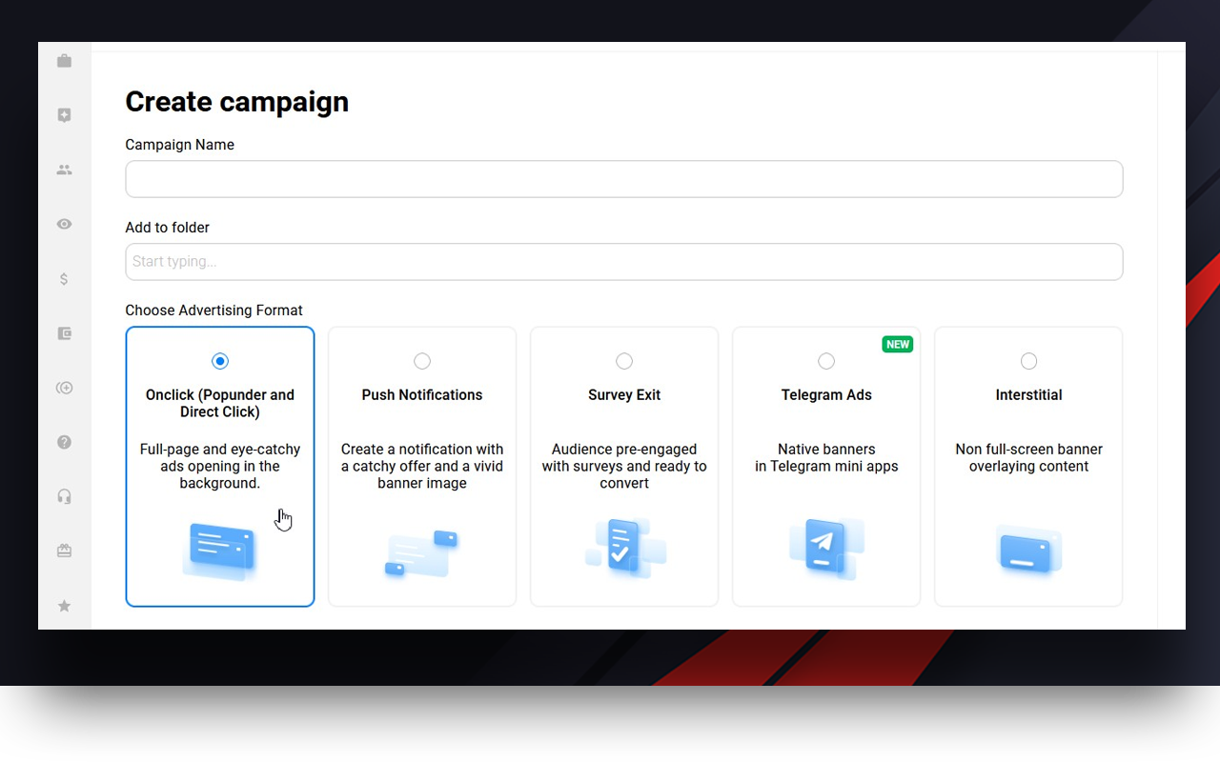The height and width of the screenshot is (762, 1220).
Task: Open the briefcase icon in the sidebar
Action: (64, 61)
